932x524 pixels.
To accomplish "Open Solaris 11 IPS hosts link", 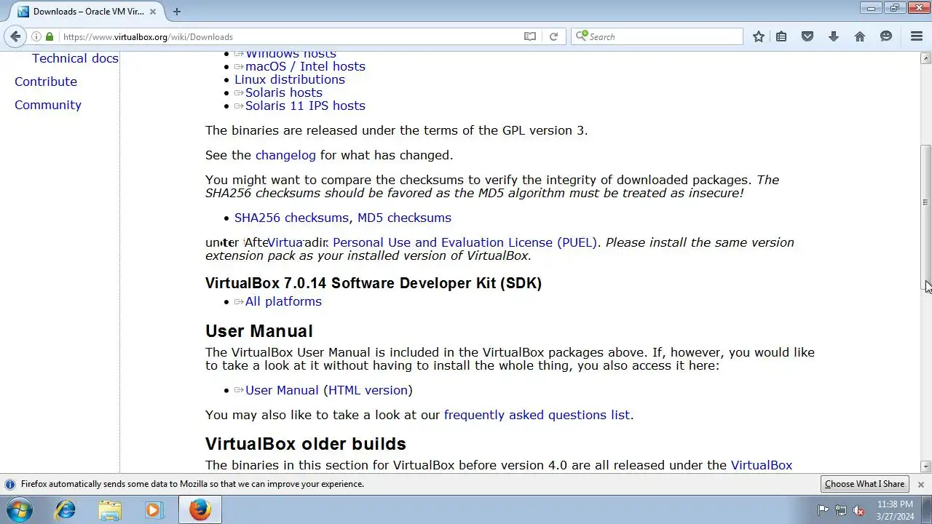I will point(305,106).
